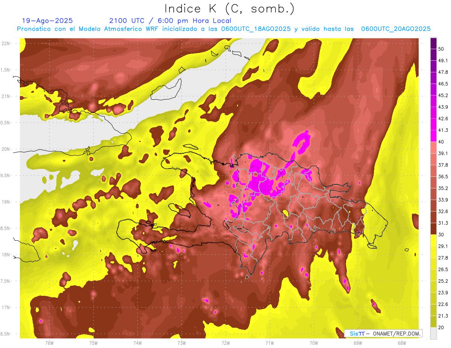451x348 pixels.
Task: Click the '76W' longitude axis label
Action: pos(49,343)
